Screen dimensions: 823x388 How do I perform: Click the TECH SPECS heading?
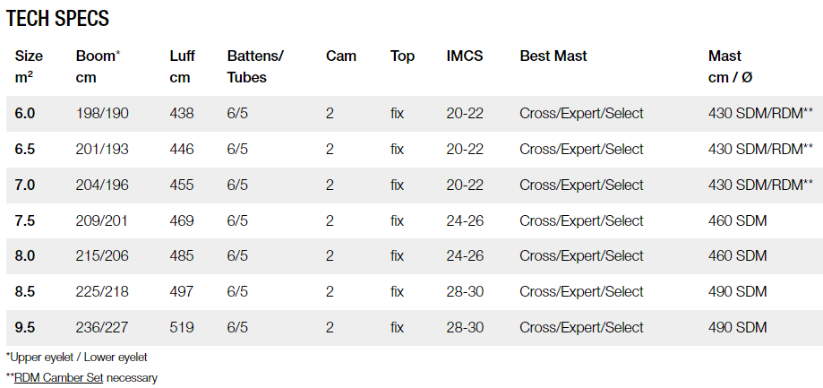(57, 19)
